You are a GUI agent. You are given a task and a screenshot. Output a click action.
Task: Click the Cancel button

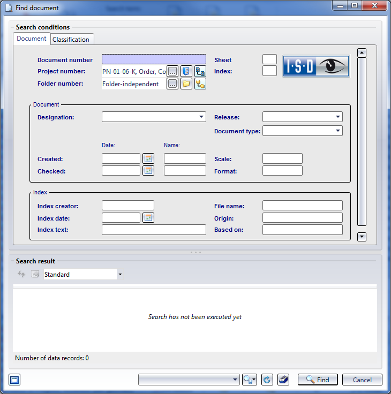[362, 380]
